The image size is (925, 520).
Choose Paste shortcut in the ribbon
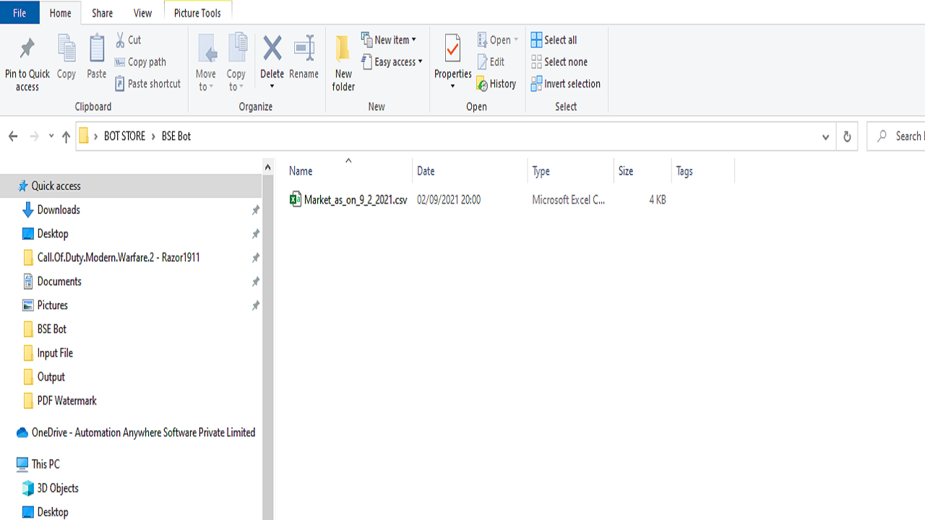point(148,84)
